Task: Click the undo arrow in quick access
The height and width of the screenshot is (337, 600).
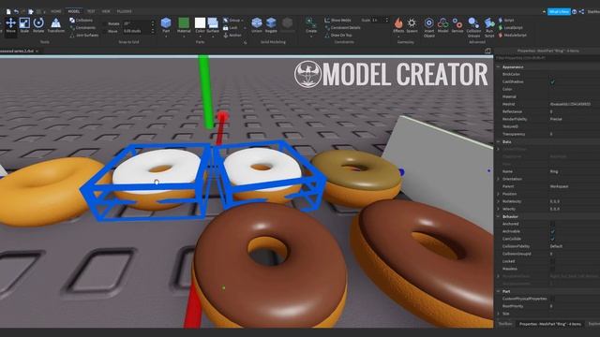Action: [16, 11]
